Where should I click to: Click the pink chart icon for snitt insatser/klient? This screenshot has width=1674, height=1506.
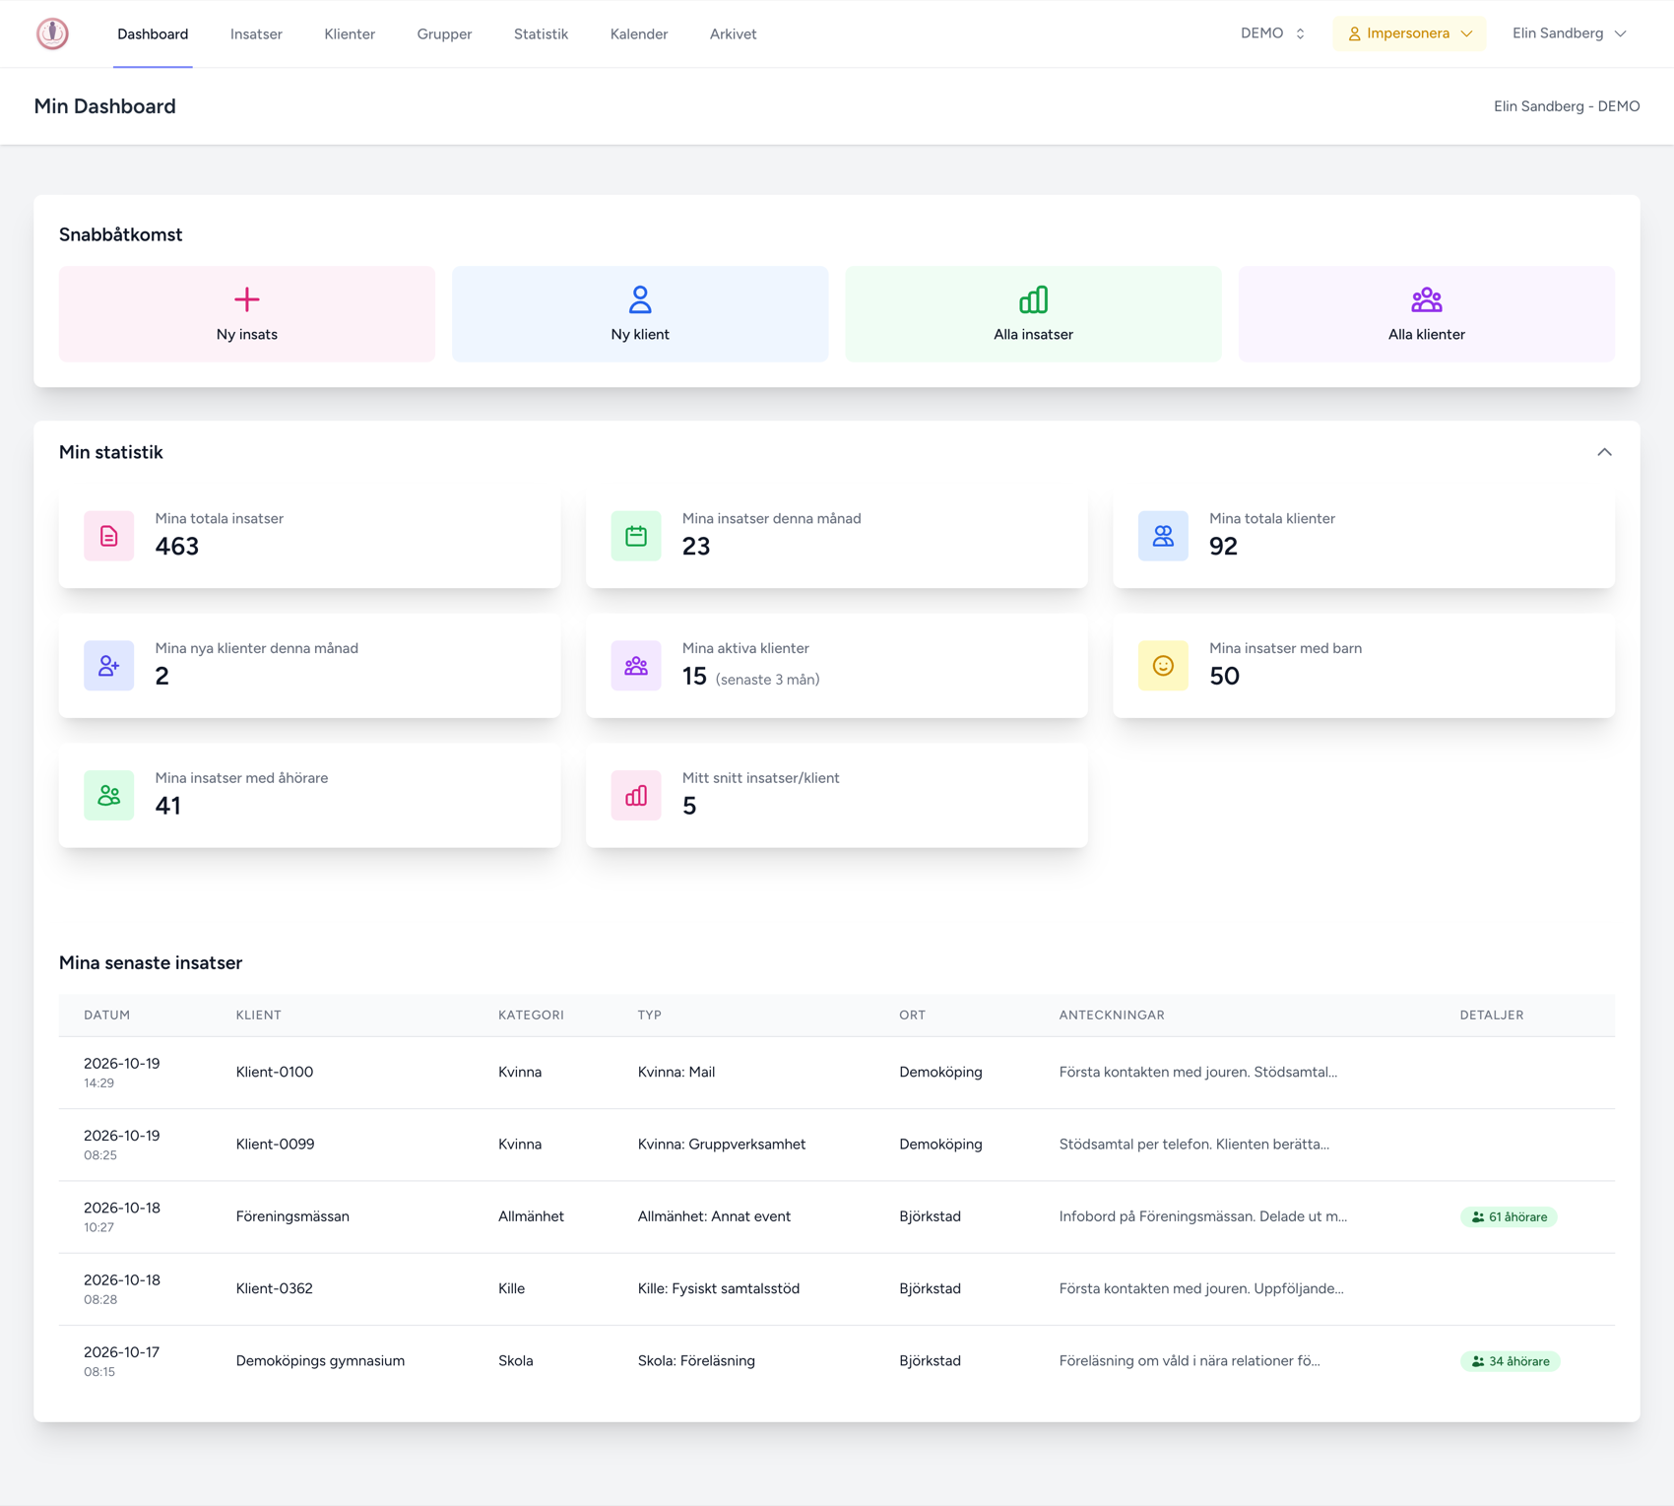636,796
